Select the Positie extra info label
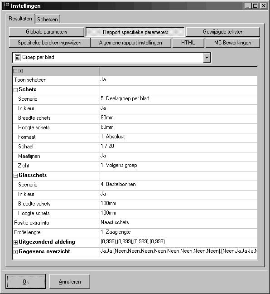The image size is (270, 294). [x=32, y=223]
